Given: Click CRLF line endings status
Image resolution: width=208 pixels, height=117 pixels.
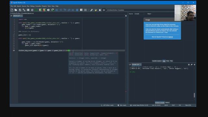Looking at the screenshot, I should 173,105.
